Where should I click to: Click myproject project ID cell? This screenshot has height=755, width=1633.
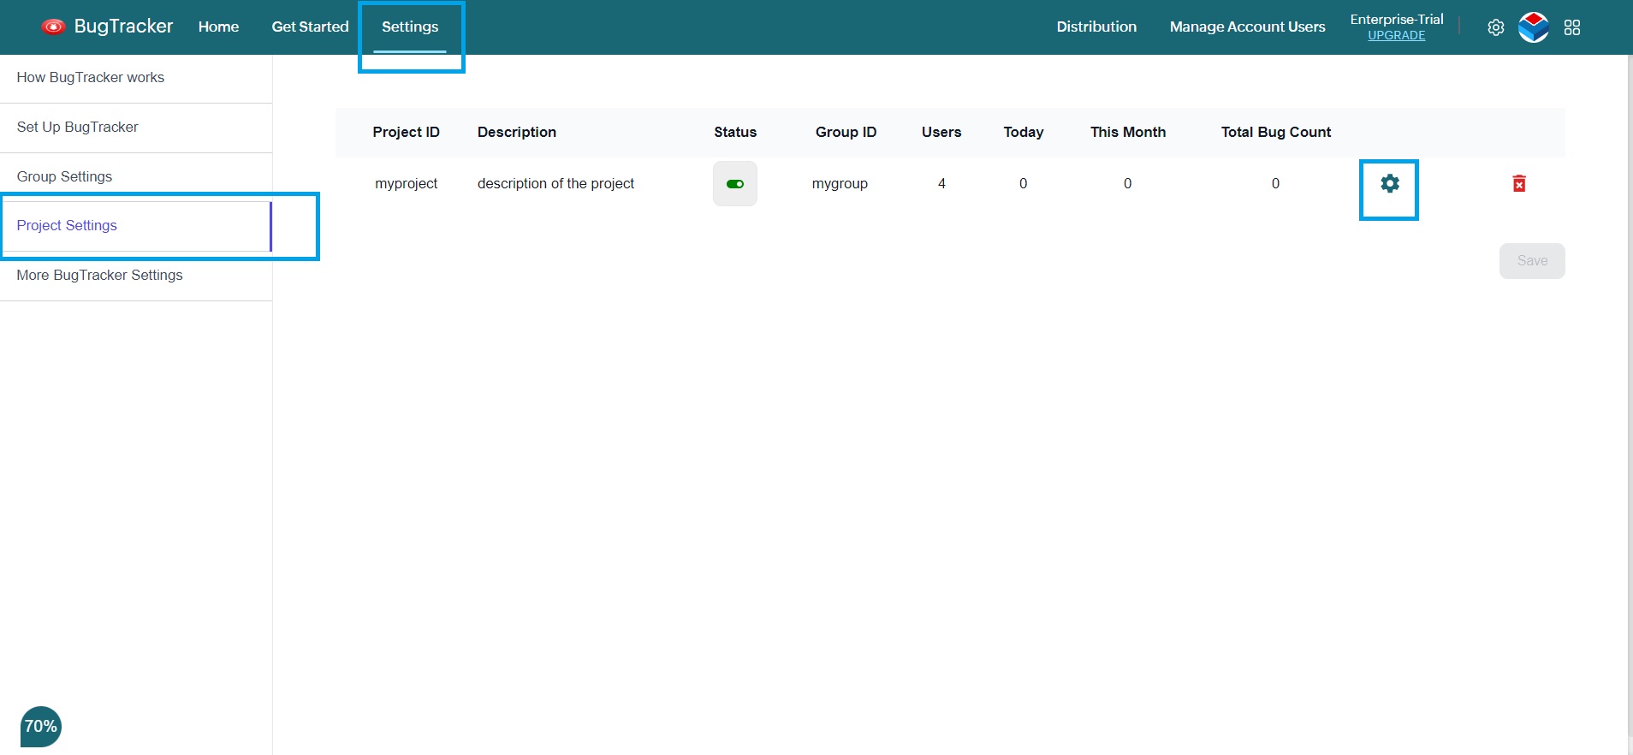[406, 183]
